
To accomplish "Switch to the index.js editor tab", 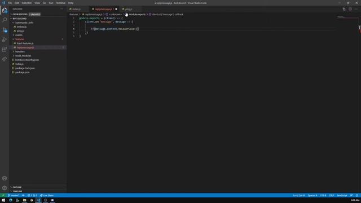I will (78, 9).
